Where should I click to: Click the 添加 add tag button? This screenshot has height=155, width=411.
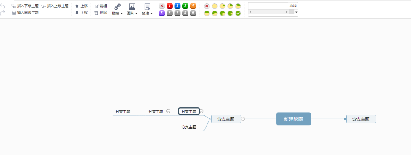pos(293,6)
